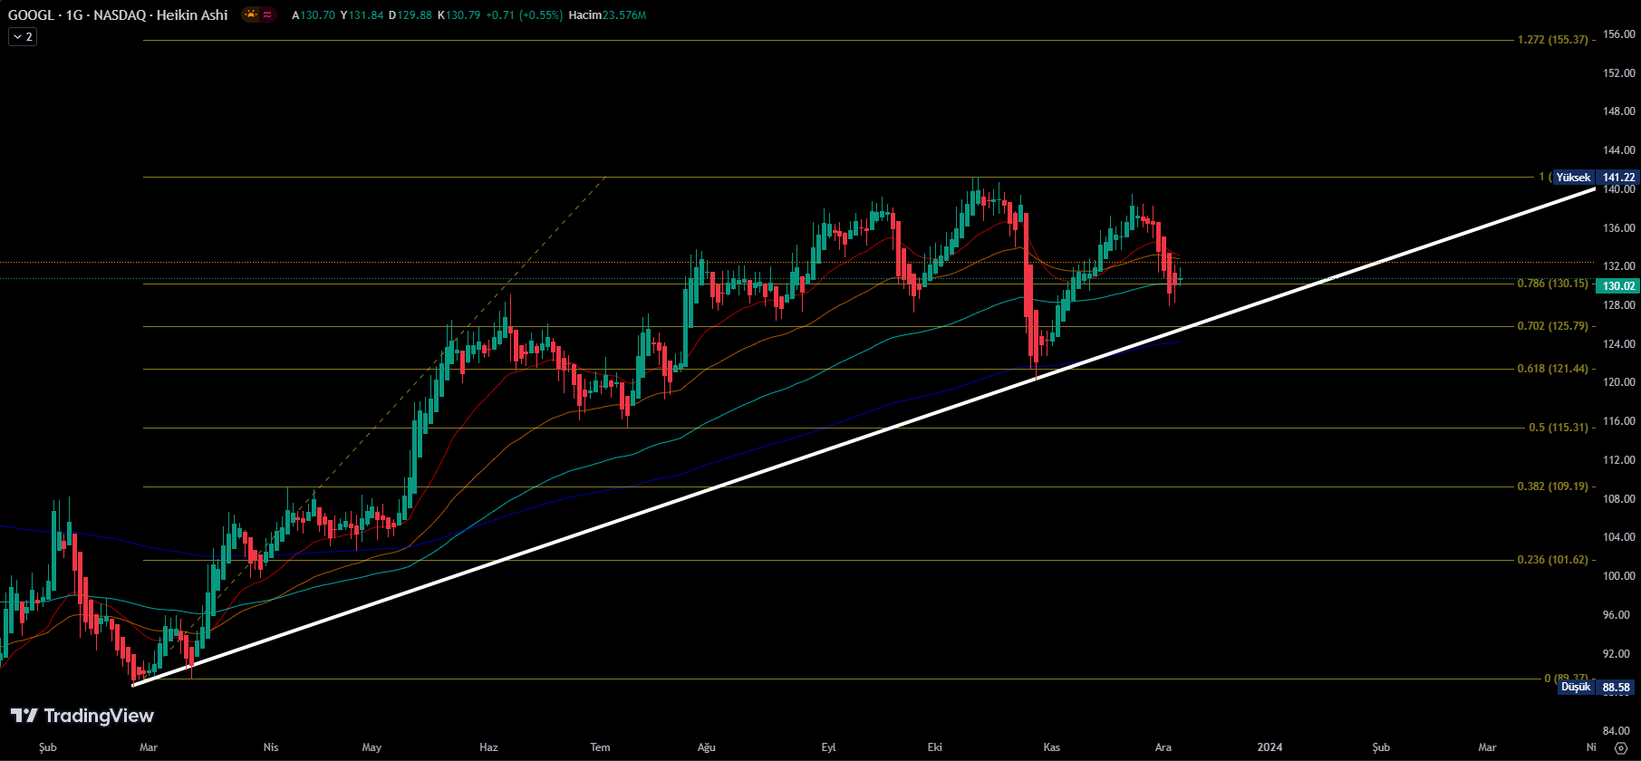This screenshot has height=761, width=1641.
Task: Click the 0.702 (125.79) Fibonacci label
Action: [x=1553, y=326]
